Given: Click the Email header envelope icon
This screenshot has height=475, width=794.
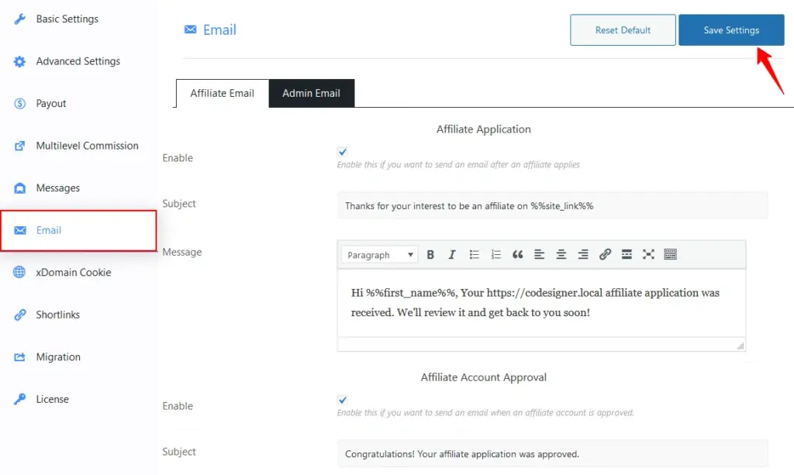Looking at the screenshot, I should pyautogui.click(x=191, y=29).
